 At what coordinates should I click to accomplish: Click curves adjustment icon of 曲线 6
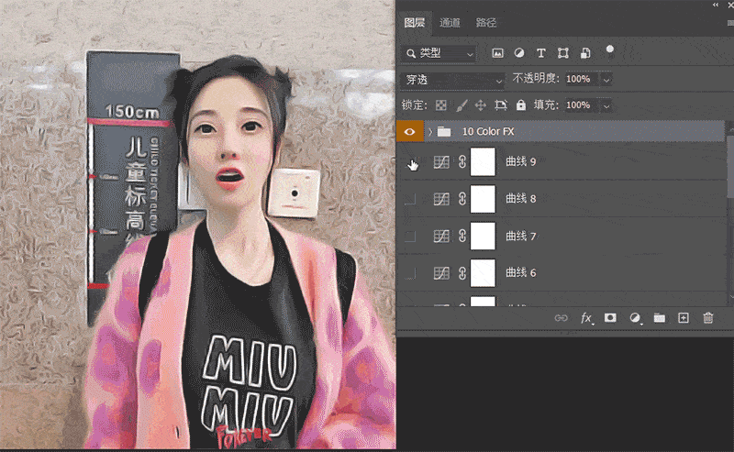tap(441, 273)
